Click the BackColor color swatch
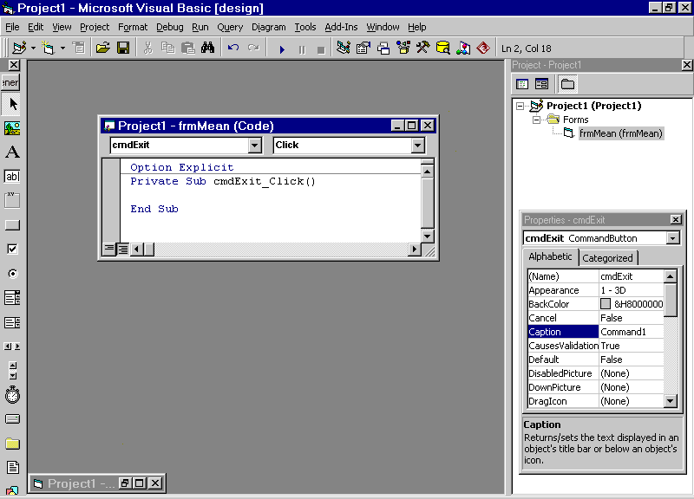 click(605, 303)
